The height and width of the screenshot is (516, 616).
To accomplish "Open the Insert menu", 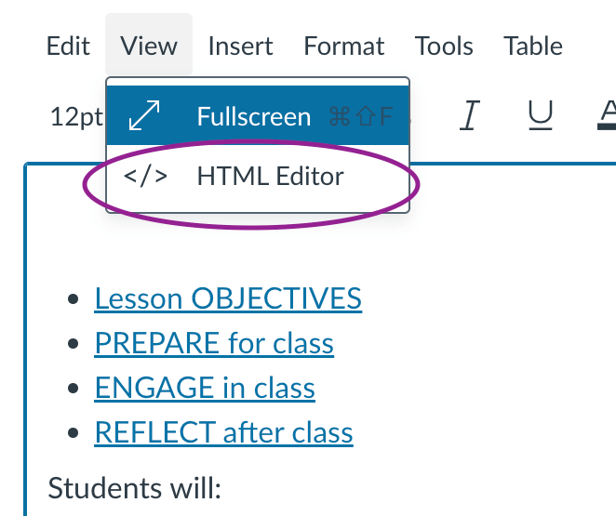I will click(x=240, y=46).
